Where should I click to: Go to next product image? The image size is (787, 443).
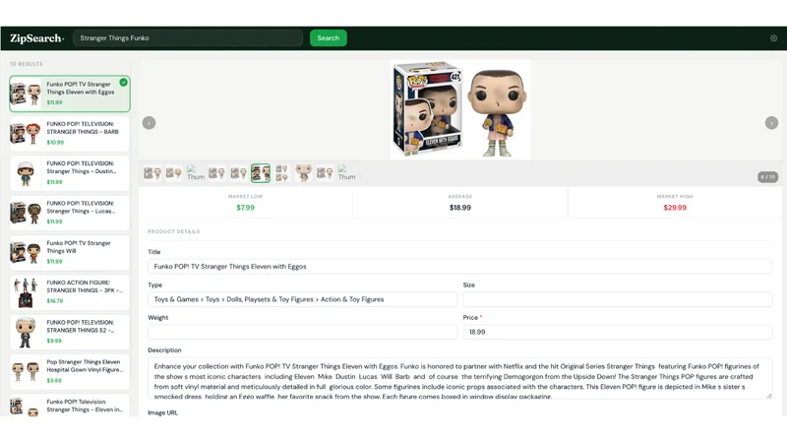771,123
